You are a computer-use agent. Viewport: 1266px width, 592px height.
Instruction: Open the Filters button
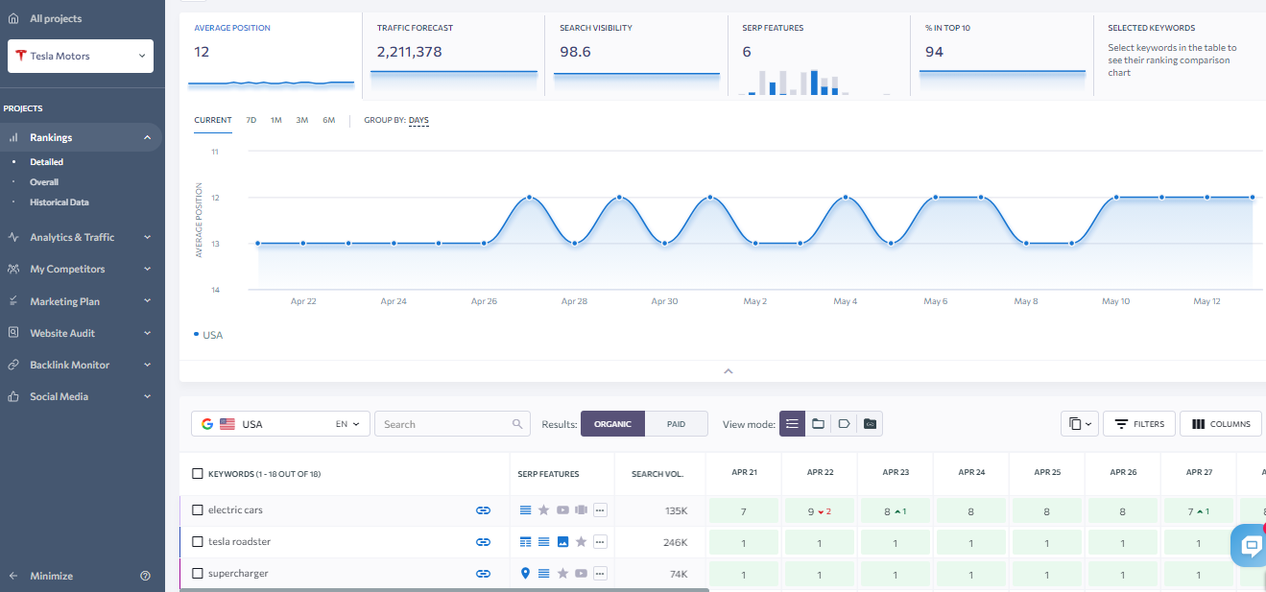[1138, 424]
